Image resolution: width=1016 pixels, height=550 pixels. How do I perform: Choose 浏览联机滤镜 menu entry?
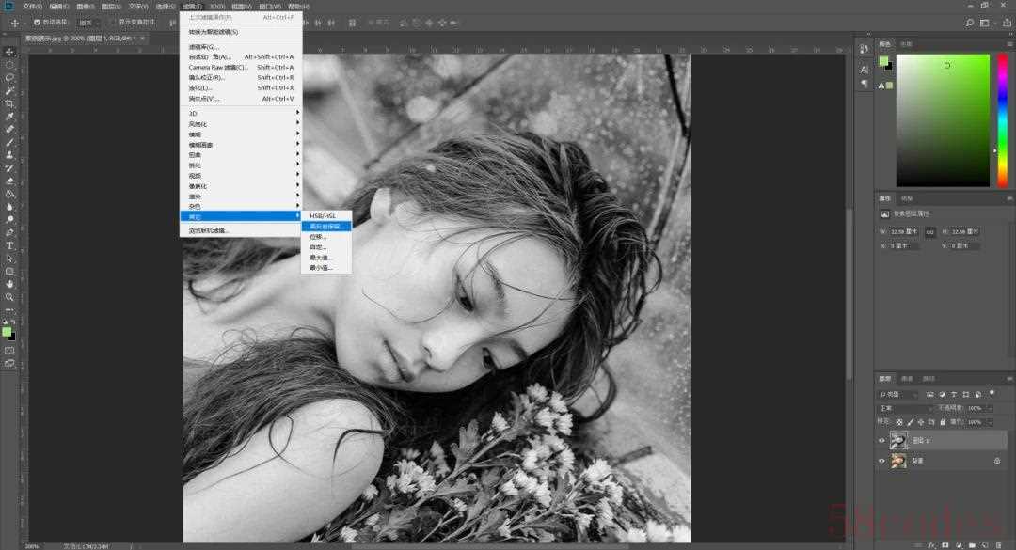click(x=241, y=230)
